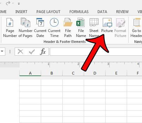This screenshot has height=123, width=142.
Task: Open the Redo history dropdown arrow
Action: click(13, 3)
